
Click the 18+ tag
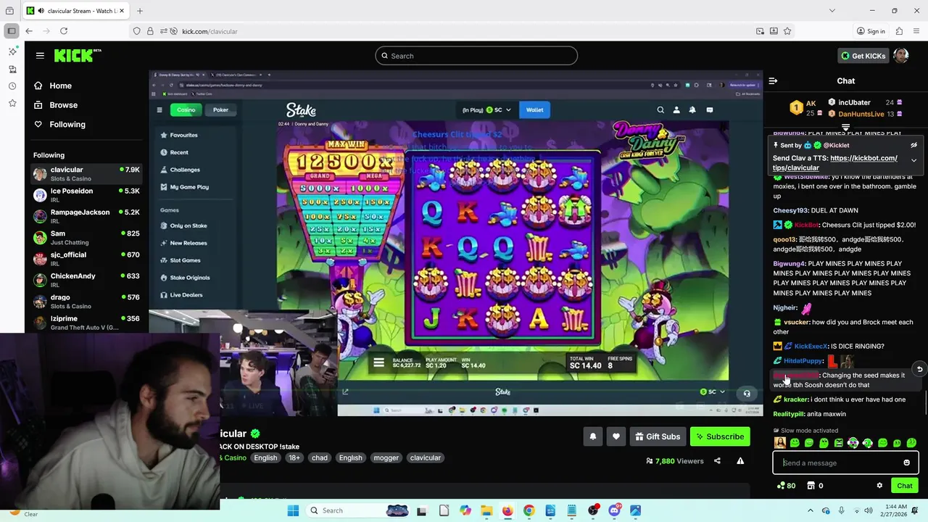click(x=294, y=458)
